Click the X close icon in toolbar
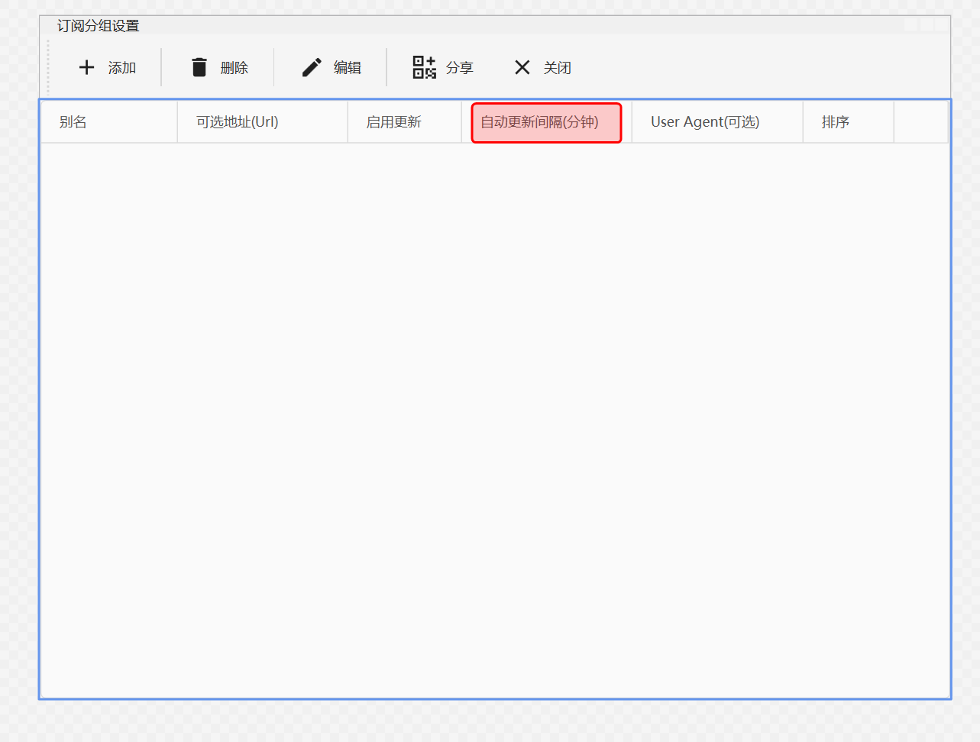Screen dimensions: 980x742 coord(522,68)
